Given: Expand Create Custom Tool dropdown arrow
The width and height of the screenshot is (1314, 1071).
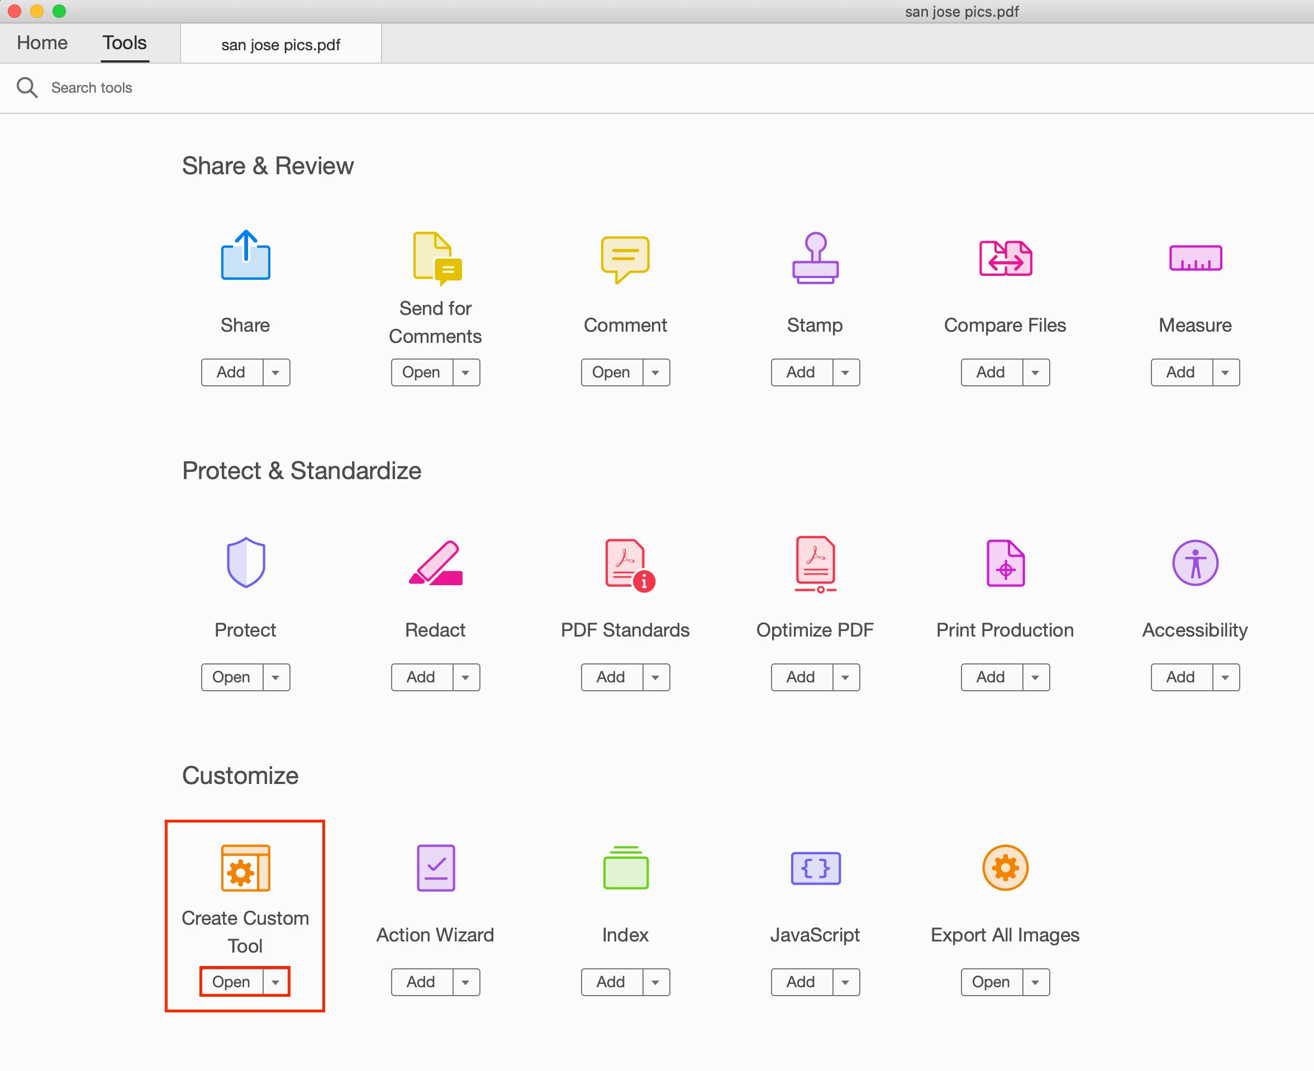Looking at the screenshot, I should coord(276,982).
